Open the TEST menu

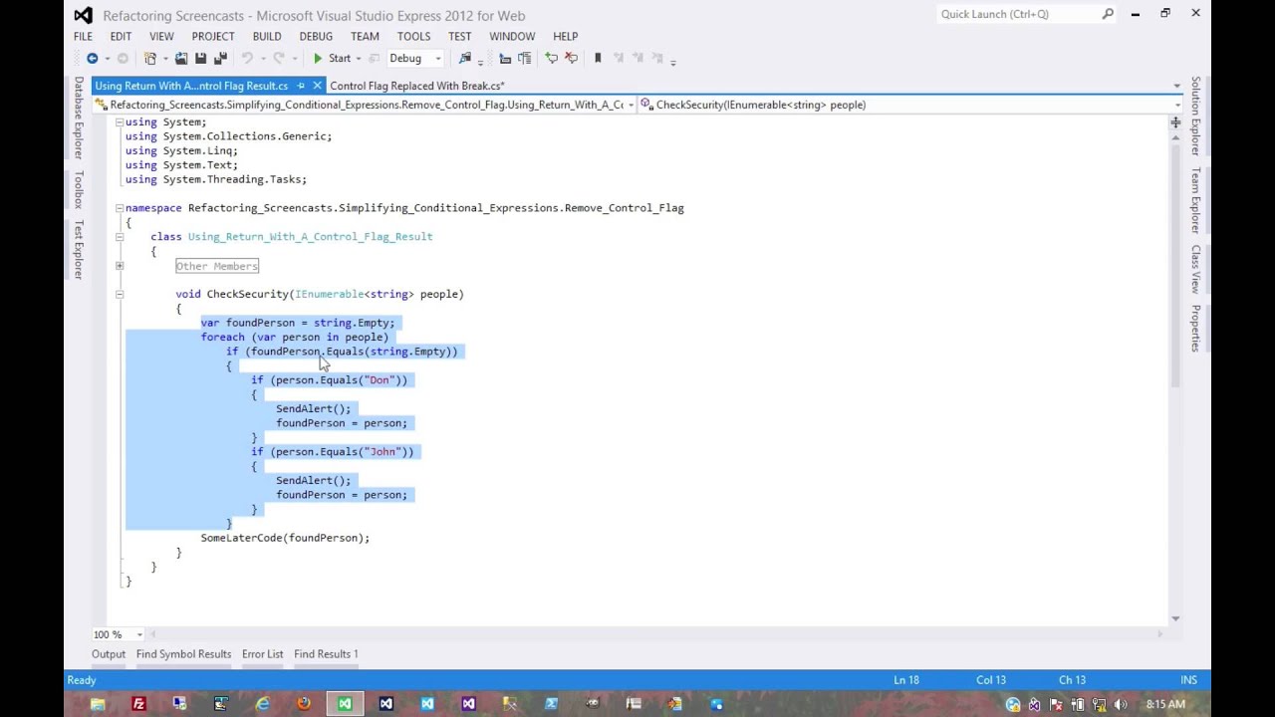click(x=459, y=36)
